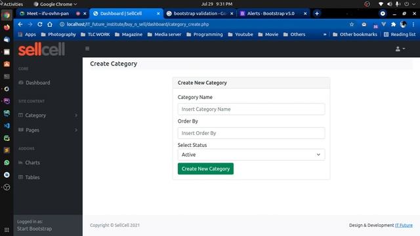Open Sublime Text from the dock
Image resolution: width=420 pixels, height=236 pixels.
point(7,150)
